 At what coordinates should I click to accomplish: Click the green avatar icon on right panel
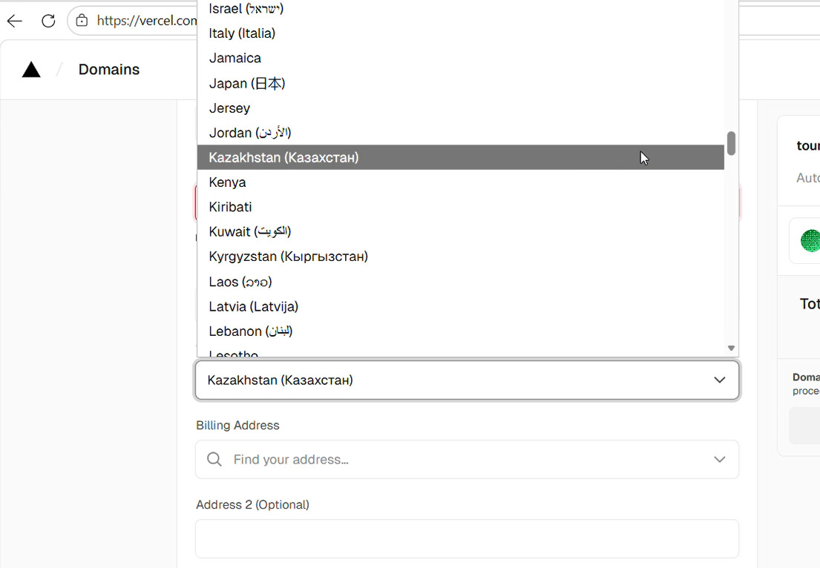pyautogui.click(x=810, y=241)
